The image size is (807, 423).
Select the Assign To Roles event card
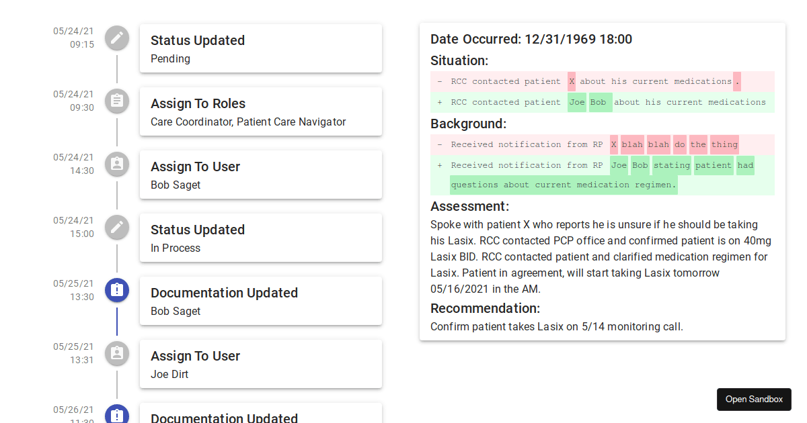point(261,111)
